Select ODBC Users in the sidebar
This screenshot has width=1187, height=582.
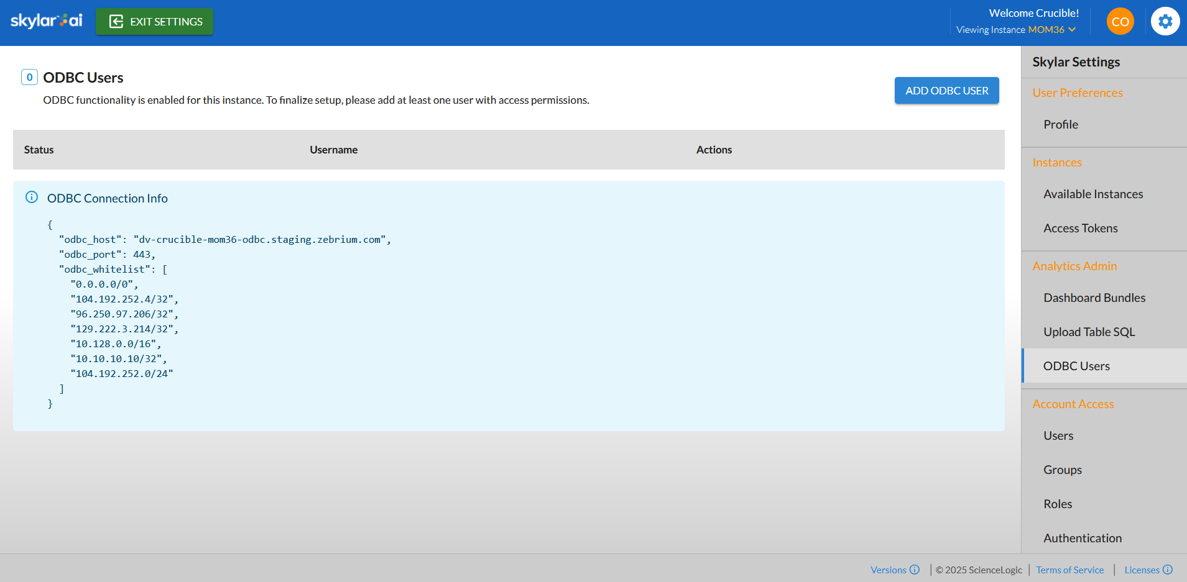pos(1077,366)
